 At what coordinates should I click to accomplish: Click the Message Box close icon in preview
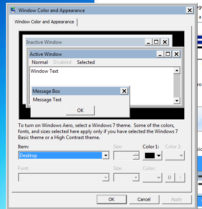click(x=124, y=91)
